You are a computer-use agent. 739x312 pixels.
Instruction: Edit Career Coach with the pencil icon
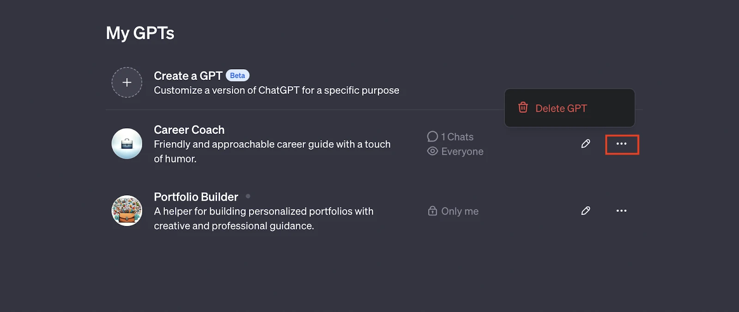[586, 144]
